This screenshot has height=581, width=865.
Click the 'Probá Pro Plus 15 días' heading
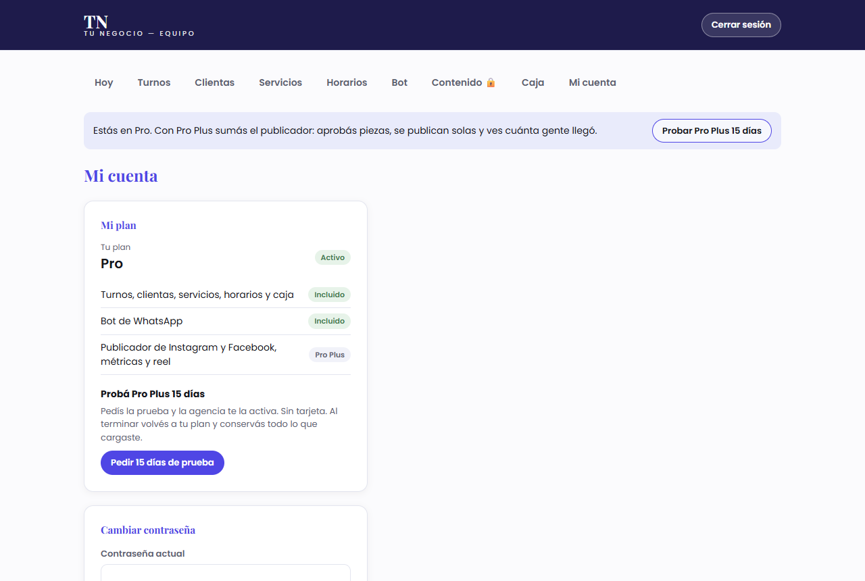pyautogui.click(x=153, y=394)
